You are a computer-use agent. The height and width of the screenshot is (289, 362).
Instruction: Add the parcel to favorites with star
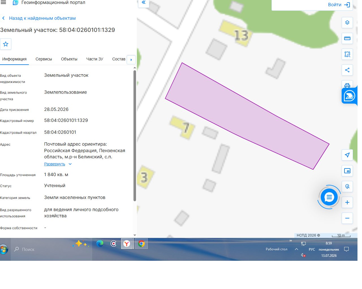coord(6,44)
